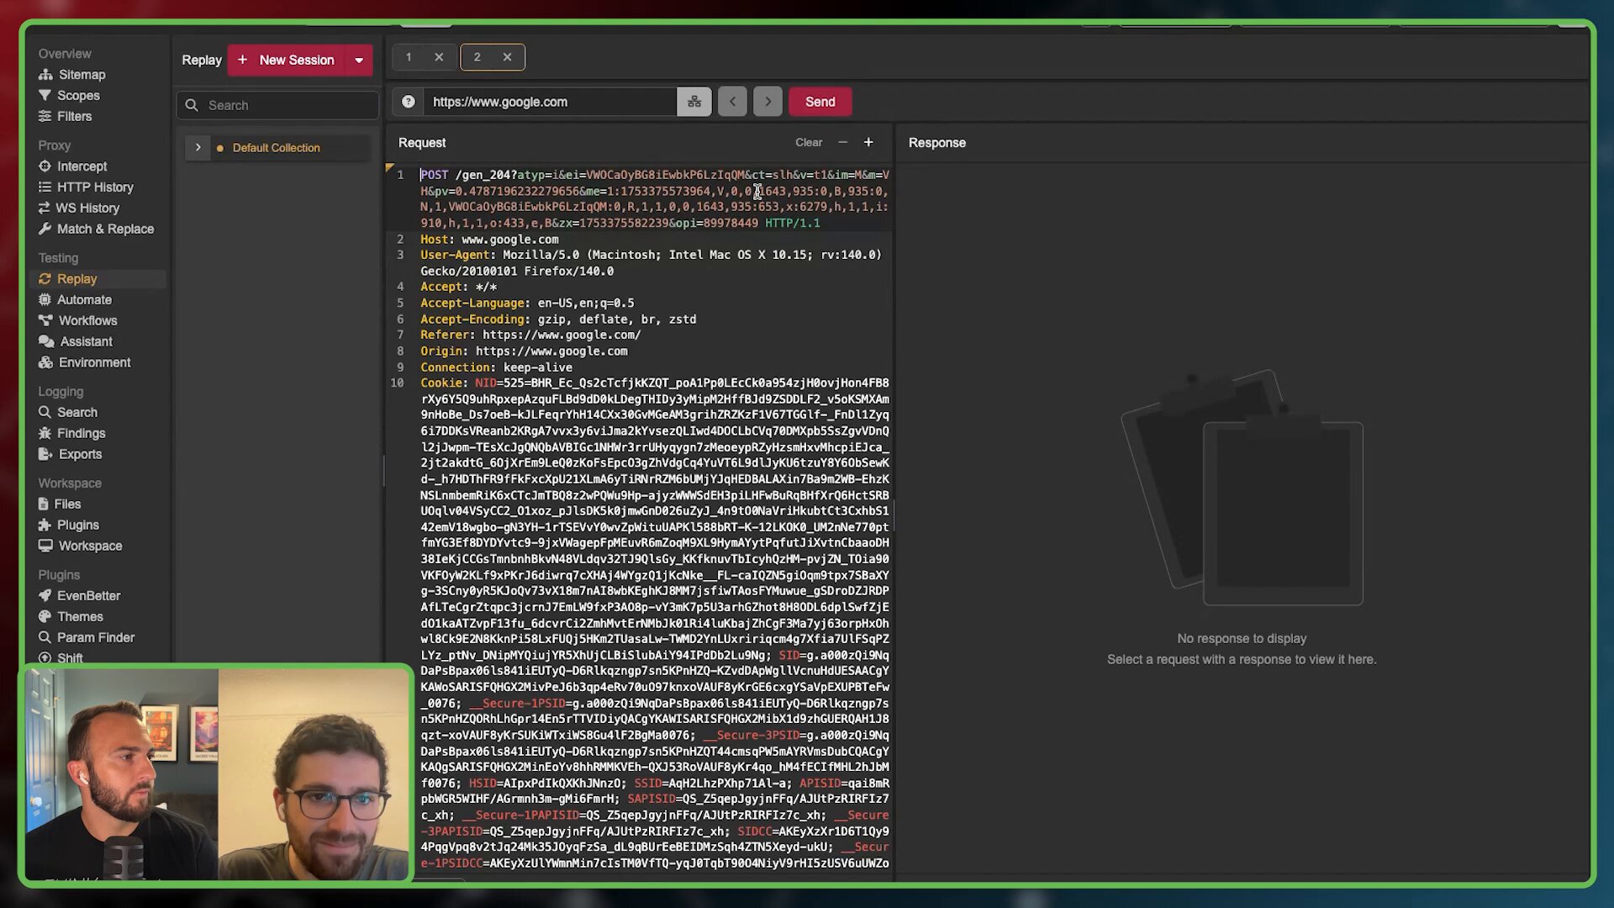Switch to replay tab 2
Viewport: 1614px width, 908px height.
point(477,57)
